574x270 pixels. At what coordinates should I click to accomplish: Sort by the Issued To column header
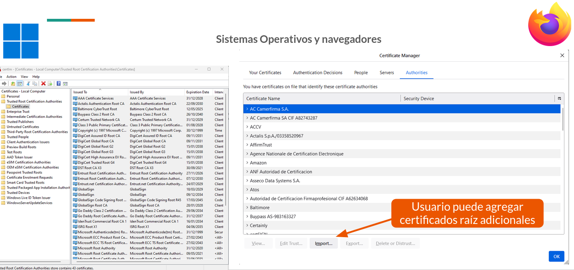pyautogui.click(x=100, y=92)
